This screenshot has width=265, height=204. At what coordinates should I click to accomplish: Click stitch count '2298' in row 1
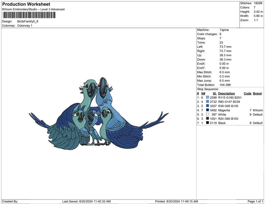pyautogui.click(x=213, y=97)
